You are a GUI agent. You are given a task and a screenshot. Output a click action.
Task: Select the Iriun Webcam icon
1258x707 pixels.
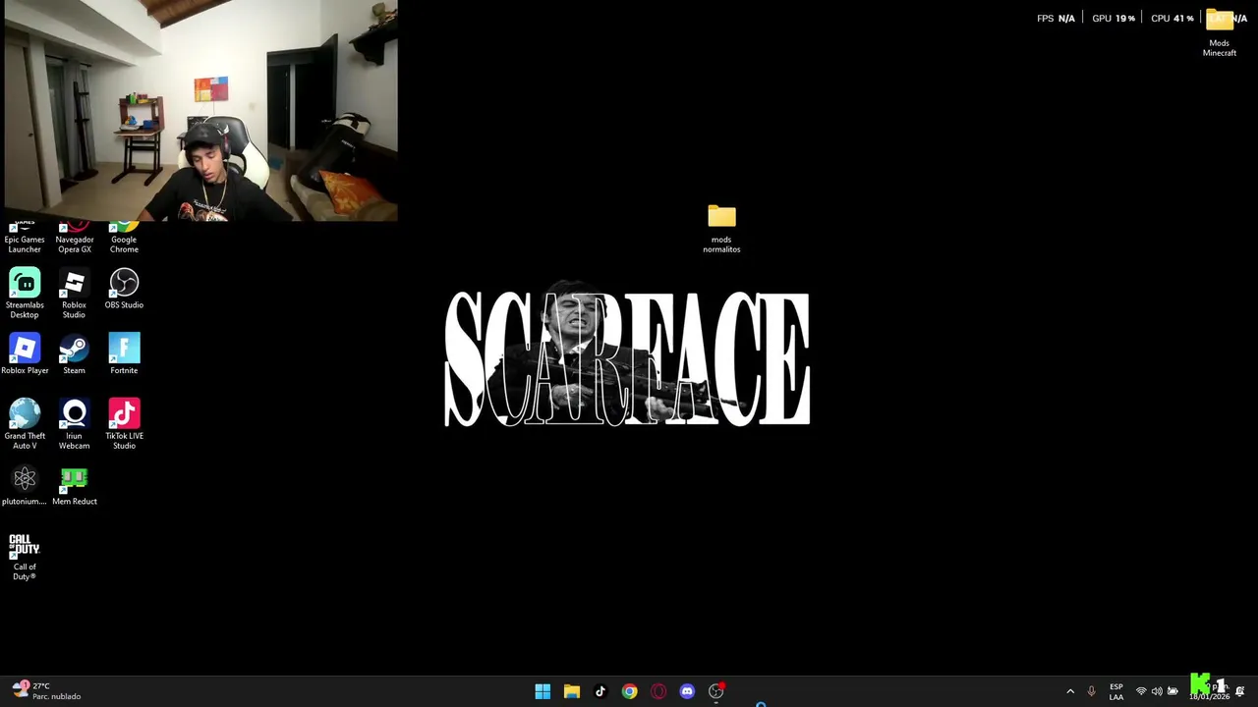point(74,424)
